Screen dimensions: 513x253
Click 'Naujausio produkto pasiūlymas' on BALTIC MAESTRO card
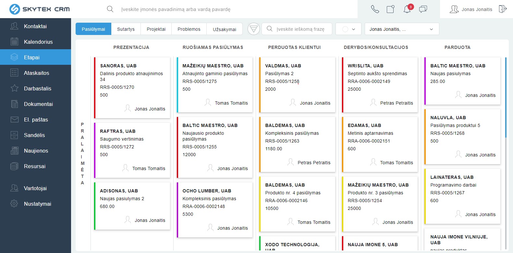203,136
